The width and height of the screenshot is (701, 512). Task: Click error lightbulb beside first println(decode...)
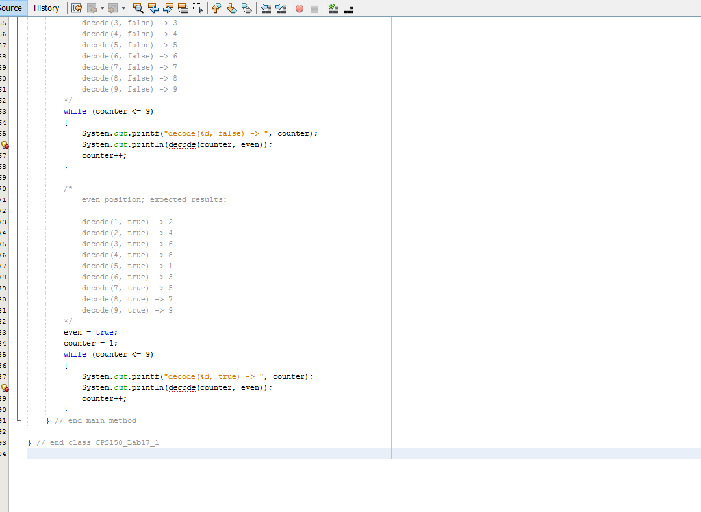pos(5,145)
